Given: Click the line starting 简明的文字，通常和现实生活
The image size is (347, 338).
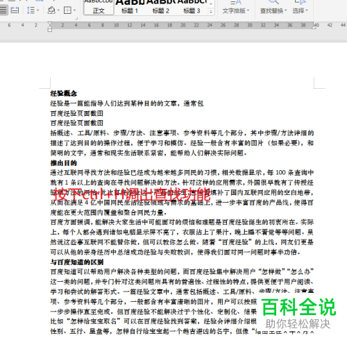Looking at the screenshot, I should point(149,153).
